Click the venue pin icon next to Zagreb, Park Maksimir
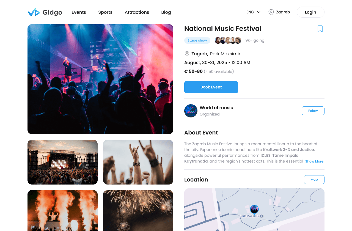The width and height of the screenshot is (352, 231). [187, 54]
